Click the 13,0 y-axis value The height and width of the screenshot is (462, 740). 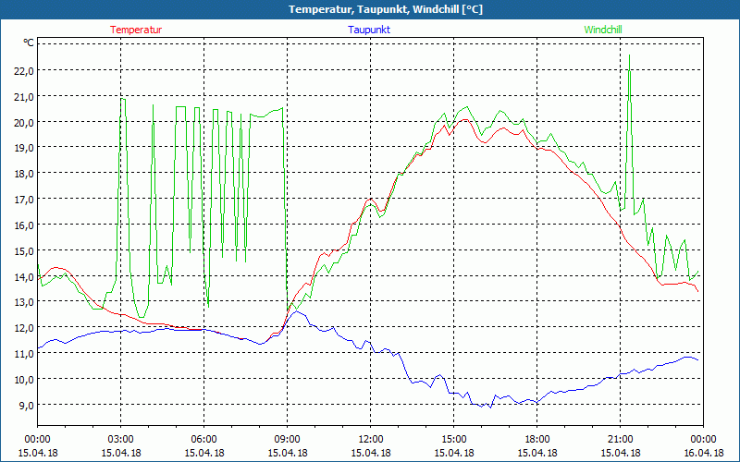point(25,302)
